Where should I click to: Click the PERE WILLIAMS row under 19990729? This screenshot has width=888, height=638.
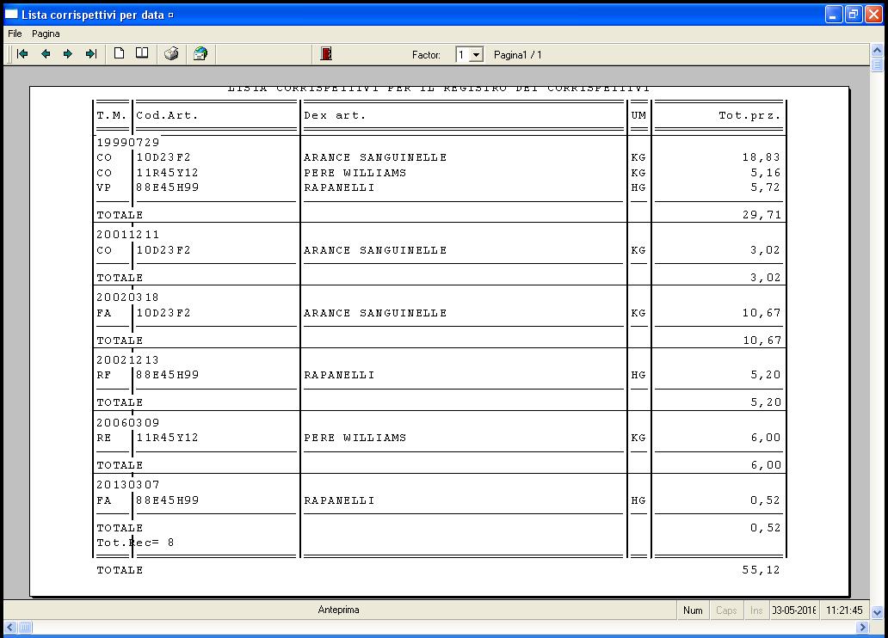[441, 173]
